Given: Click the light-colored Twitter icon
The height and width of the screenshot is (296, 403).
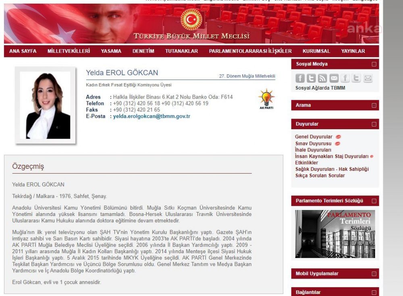Looking at the screenshot, I should point(356,78).
